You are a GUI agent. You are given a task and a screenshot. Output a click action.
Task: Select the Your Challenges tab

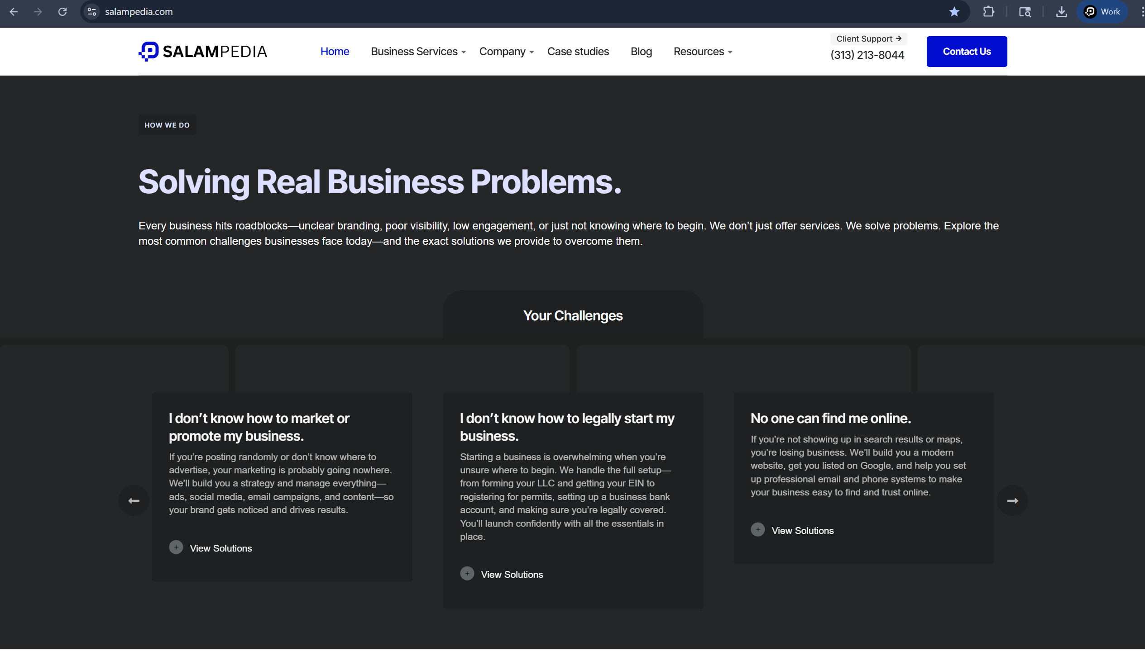click(573, 315)
